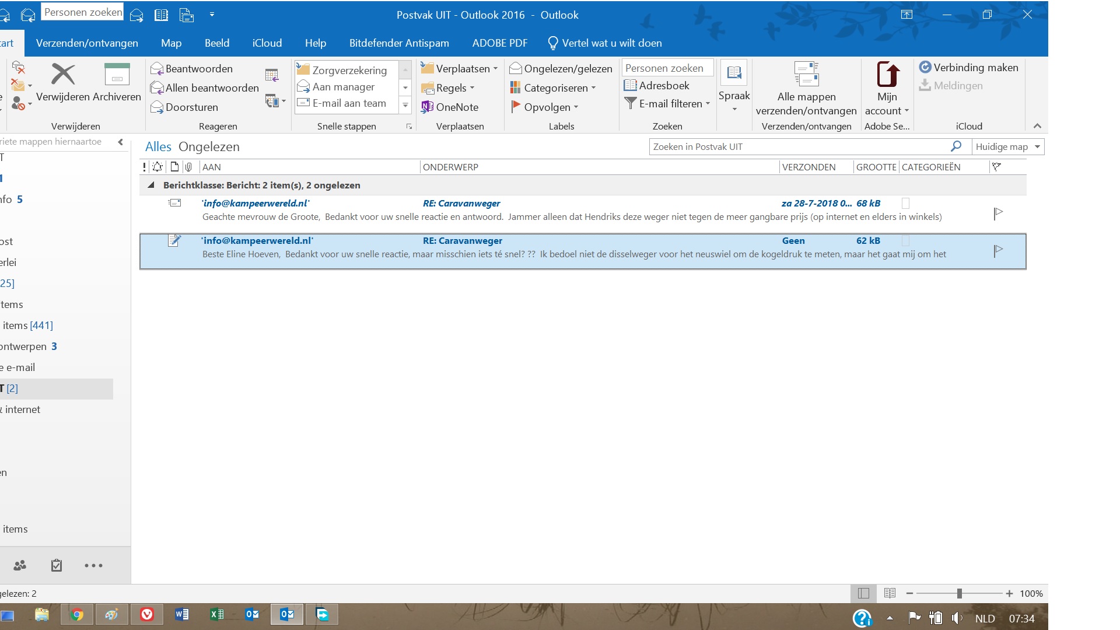Click Allen beantwoorden
Image resolution: width=1120 pixels, height=630 pixels.
coord(204,88)
